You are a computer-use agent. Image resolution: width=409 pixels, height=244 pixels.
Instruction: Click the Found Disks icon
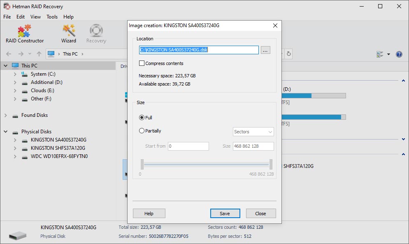click(x=15, y=116)
